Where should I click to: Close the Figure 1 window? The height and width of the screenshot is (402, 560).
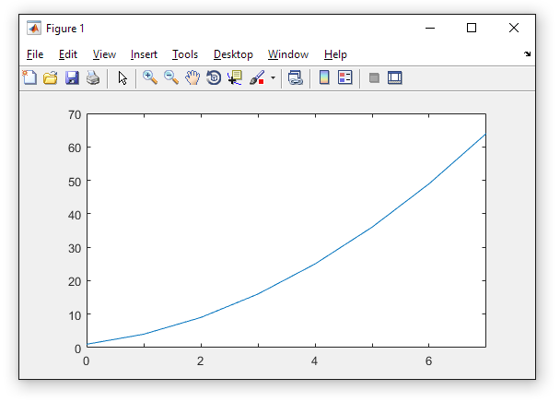point(514,28)
